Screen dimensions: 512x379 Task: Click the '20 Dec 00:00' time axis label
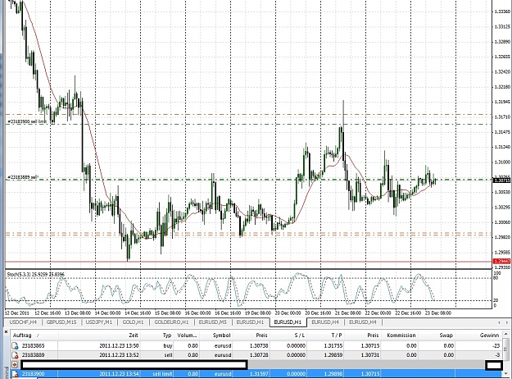point(288,313)
